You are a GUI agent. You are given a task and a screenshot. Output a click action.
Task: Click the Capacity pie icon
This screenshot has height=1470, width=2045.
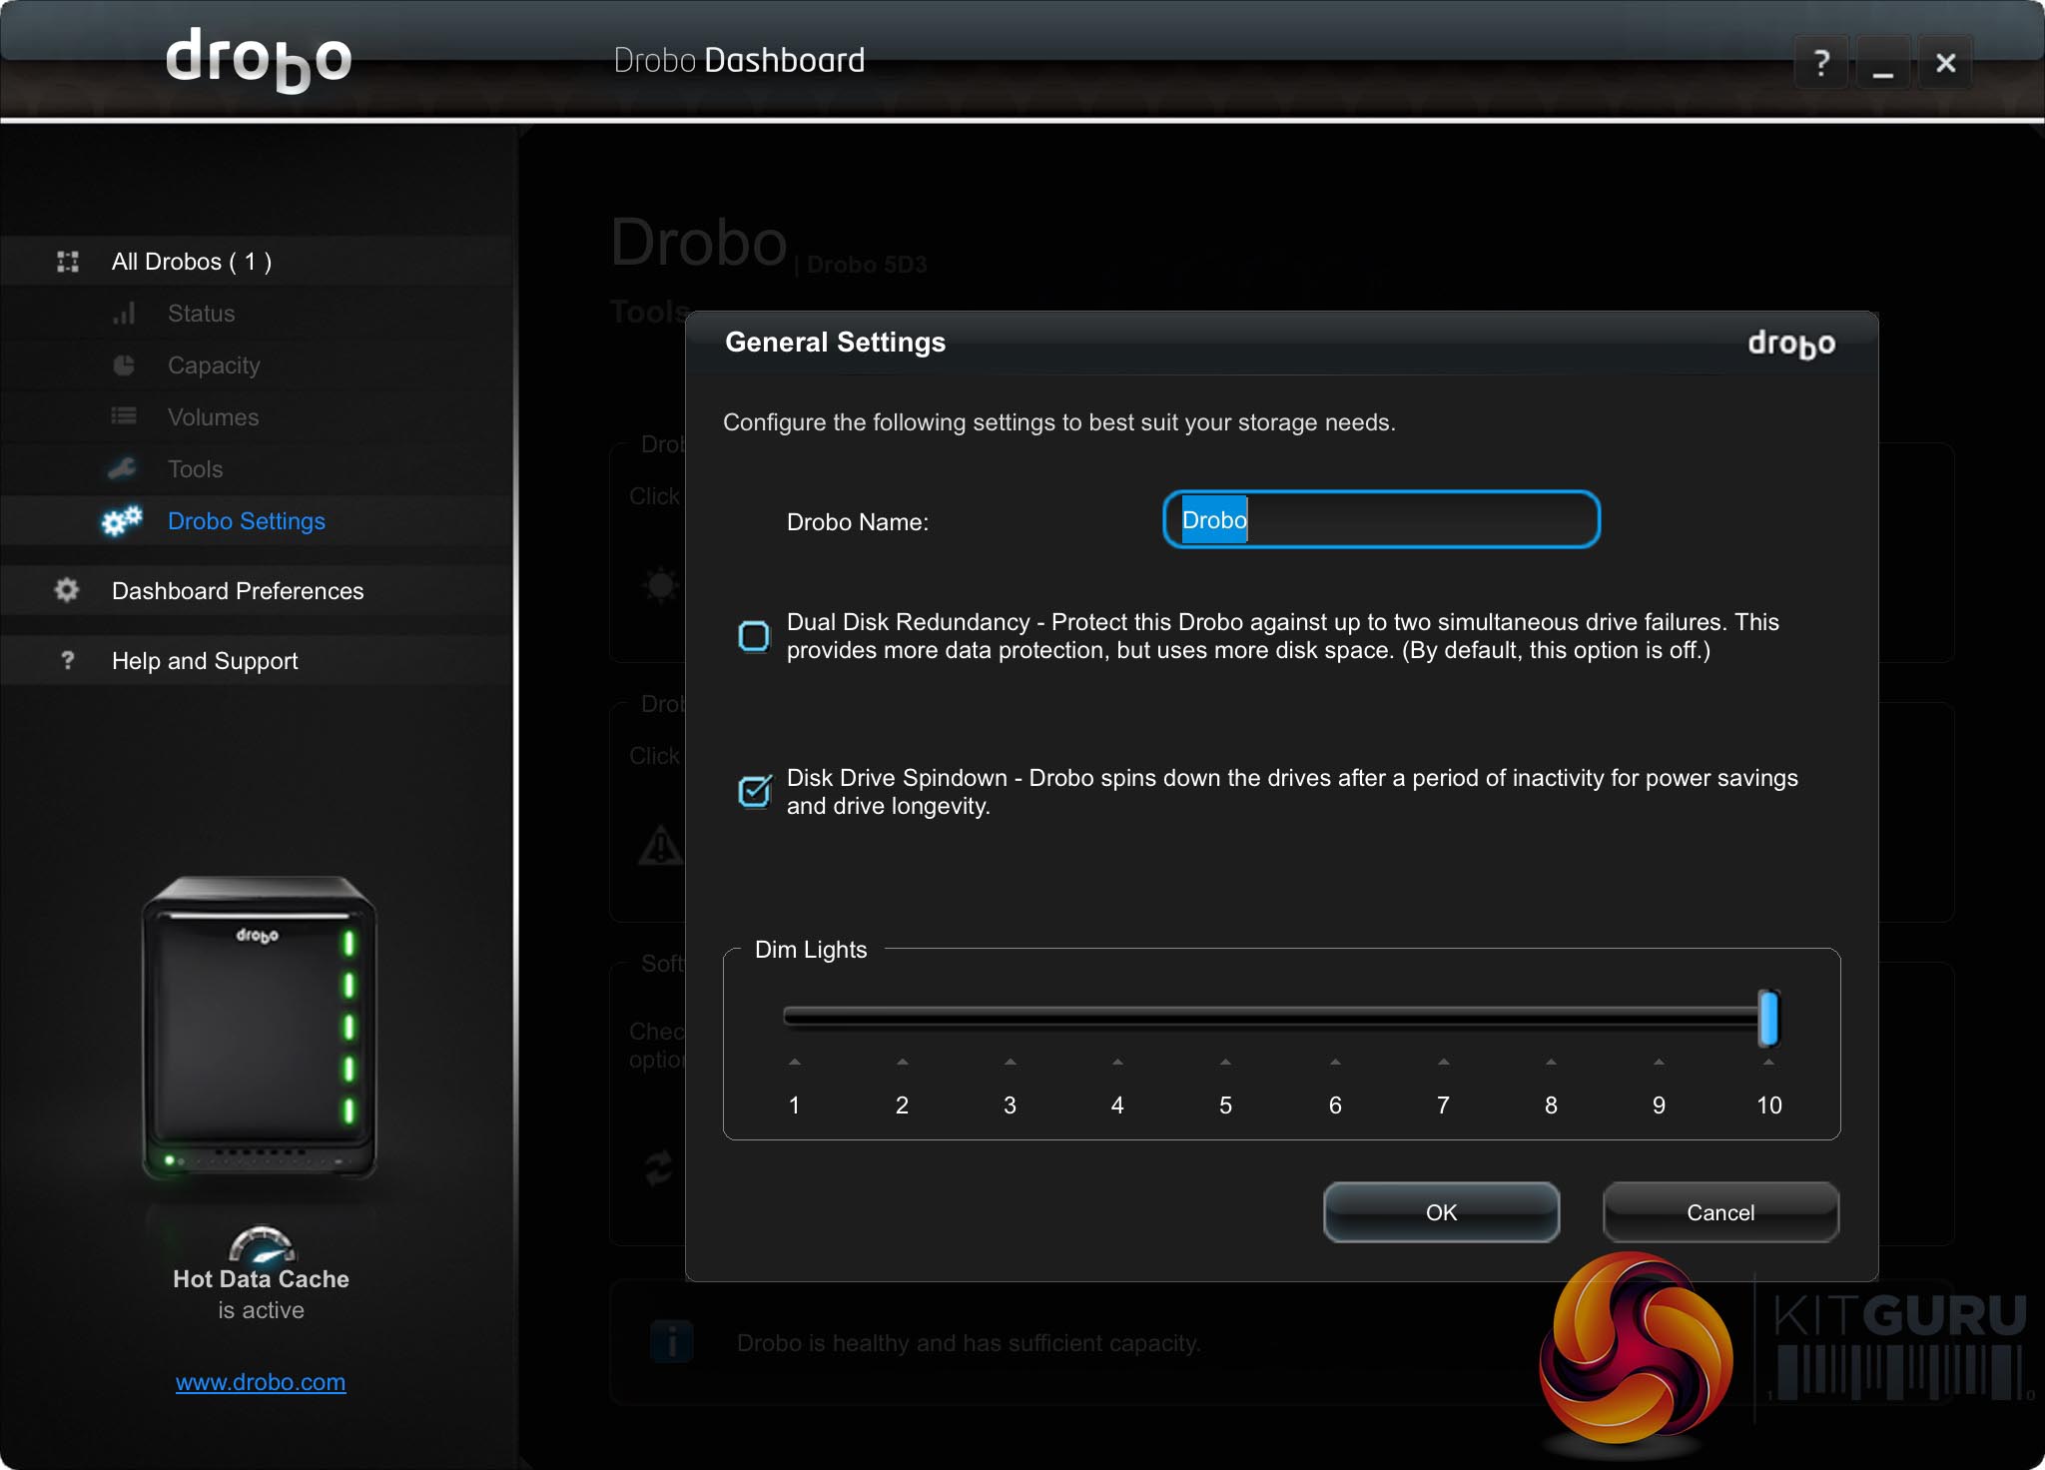tap(124, 366)
